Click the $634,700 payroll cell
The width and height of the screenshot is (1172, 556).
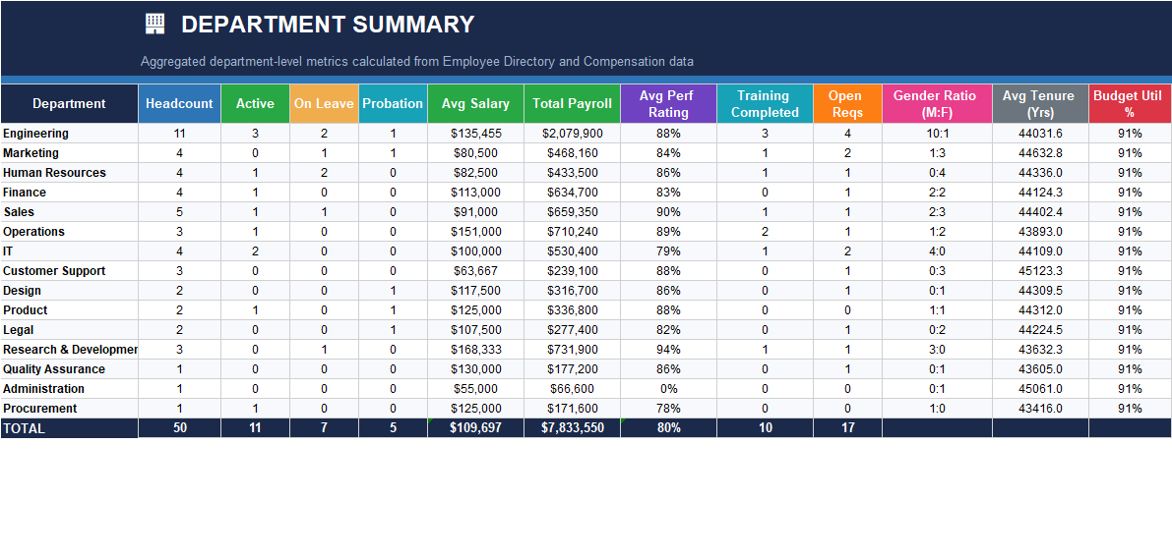point(572,193)
